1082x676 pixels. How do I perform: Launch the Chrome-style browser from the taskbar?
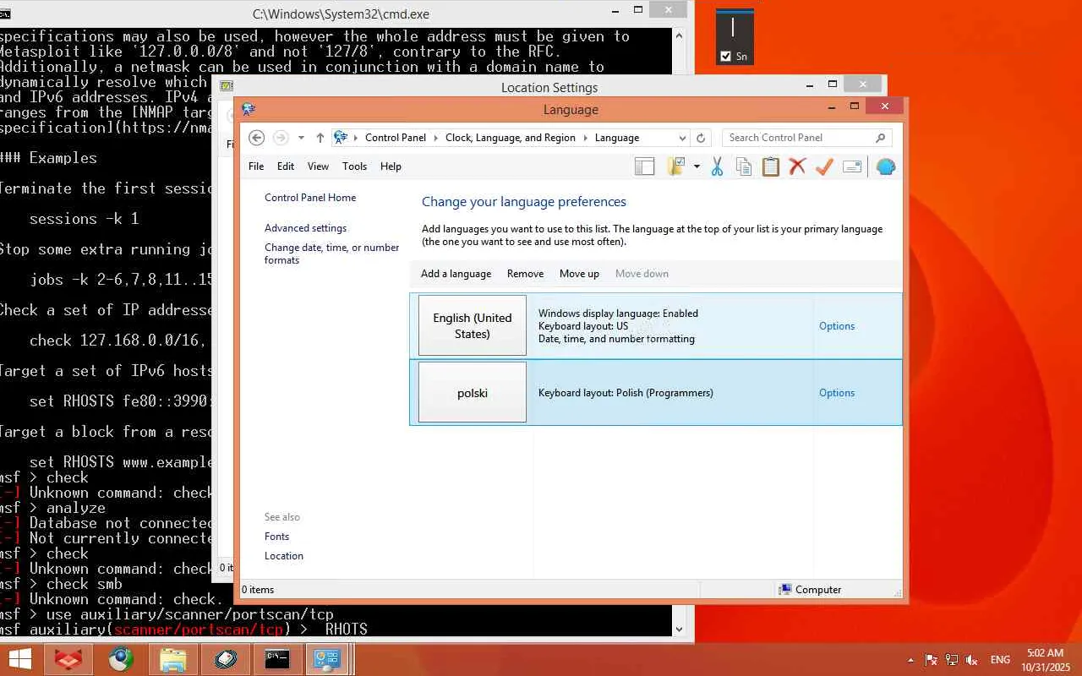point(120,659)
